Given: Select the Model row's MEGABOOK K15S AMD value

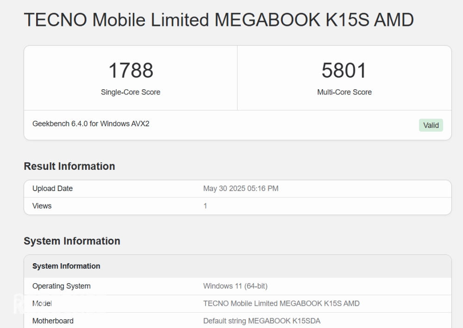Looking at the screenshot, I should click(x=281, y=303).
